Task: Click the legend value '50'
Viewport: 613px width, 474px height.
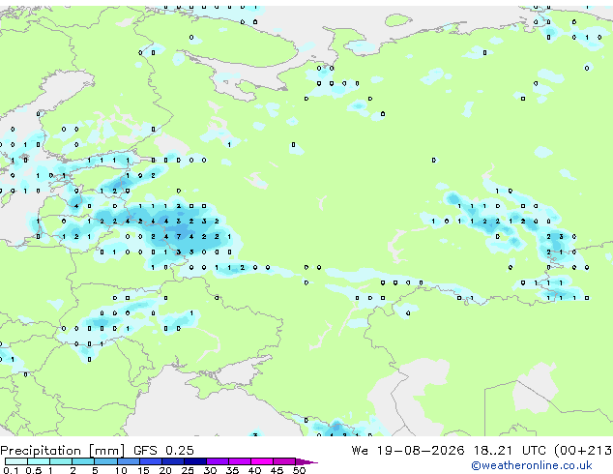Action: pyautogui.click(x=300, y=470)
